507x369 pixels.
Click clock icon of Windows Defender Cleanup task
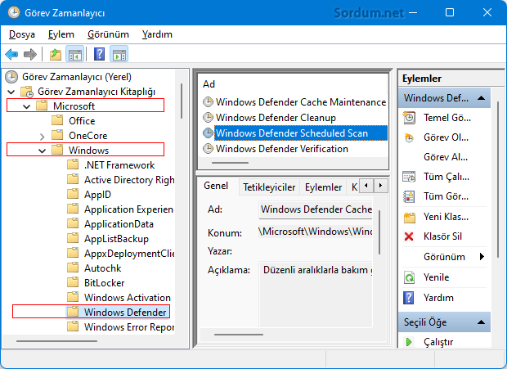pyautogui.click(x=208, y=117)
